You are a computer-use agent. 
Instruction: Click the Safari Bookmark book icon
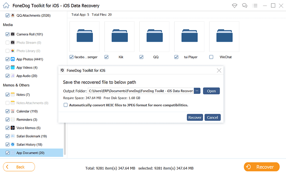13,136
